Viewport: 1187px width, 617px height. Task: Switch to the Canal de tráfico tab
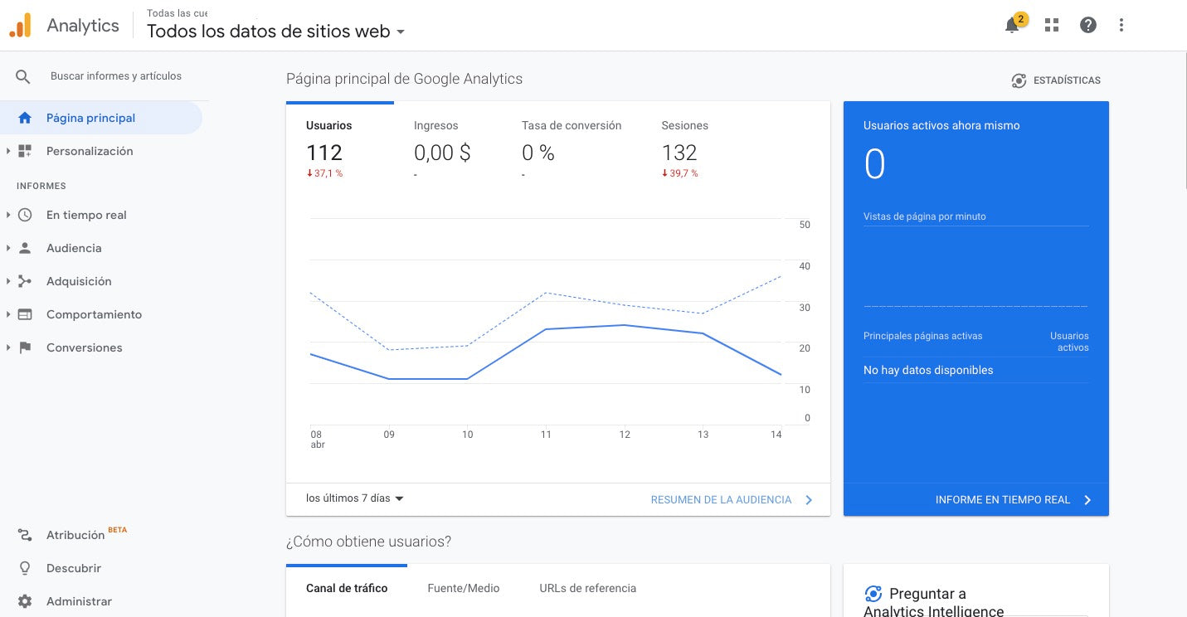point(347,588)
